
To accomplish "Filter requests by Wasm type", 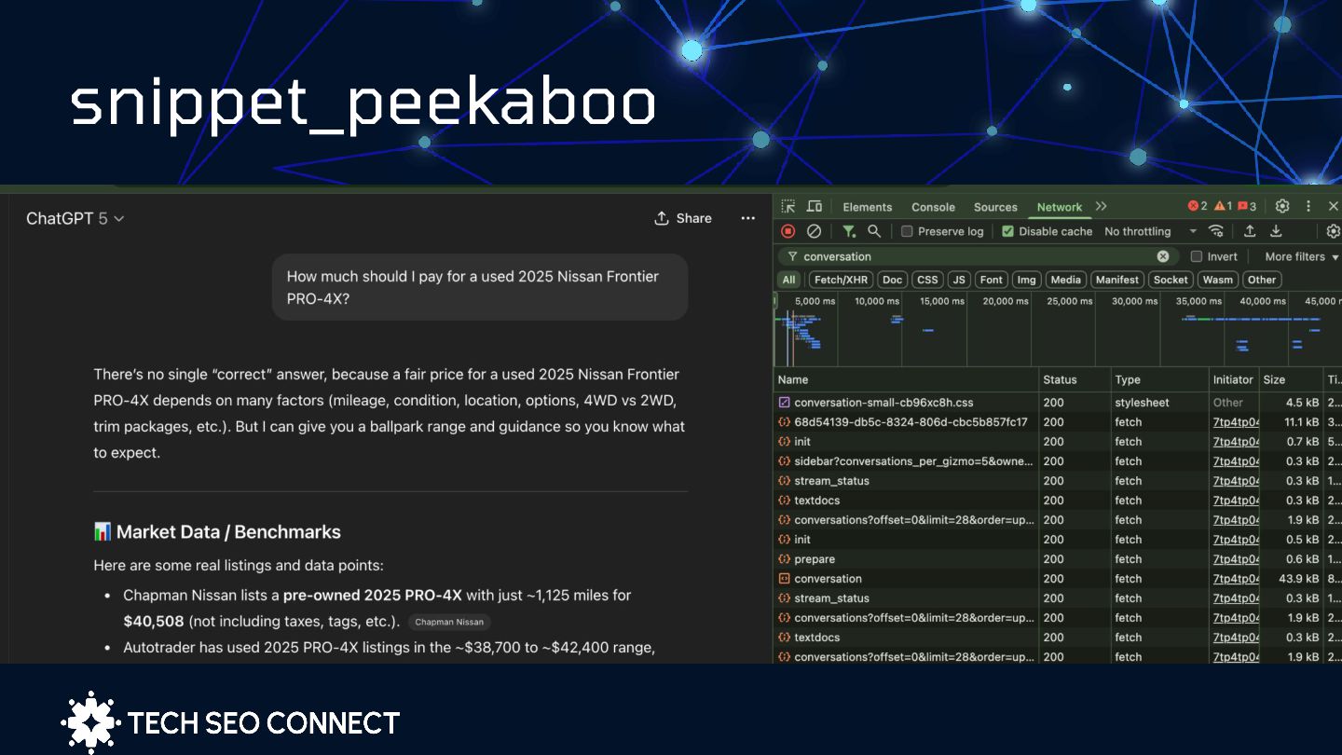I will click(x=1217, y=280).
